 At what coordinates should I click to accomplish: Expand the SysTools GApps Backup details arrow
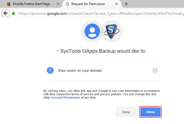[58, 51]
